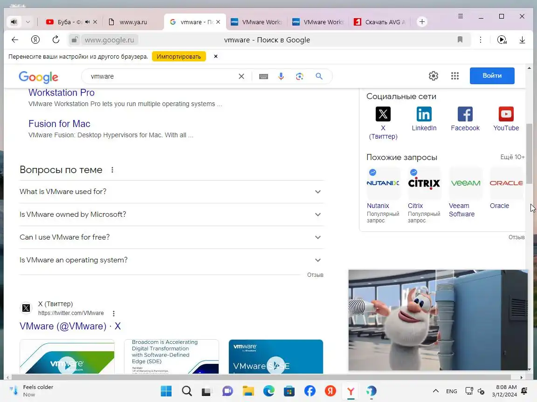The image size is (537, 402).
Task: Open a new tab with plus button
Action: tap(422, 22)
